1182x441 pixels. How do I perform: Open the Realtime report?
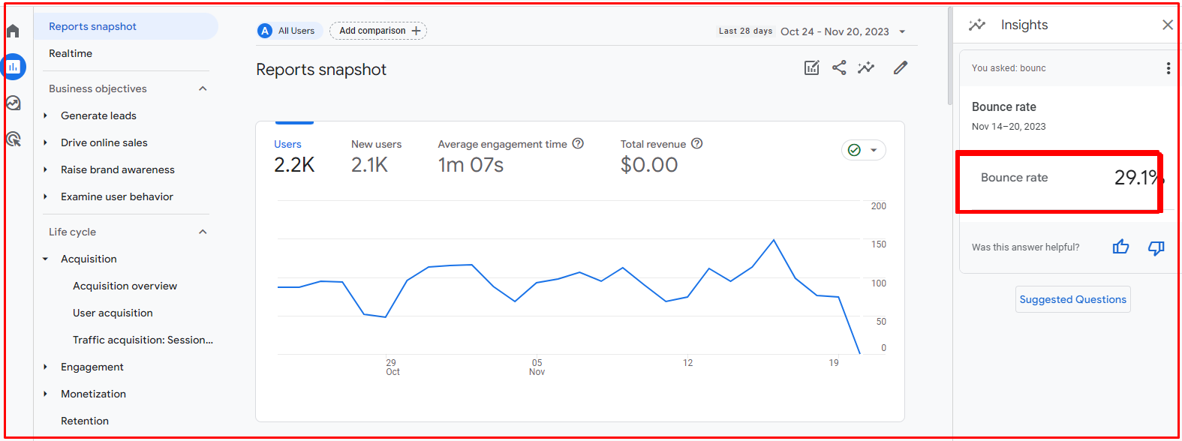pyautogui.click(x=71, y=53)
